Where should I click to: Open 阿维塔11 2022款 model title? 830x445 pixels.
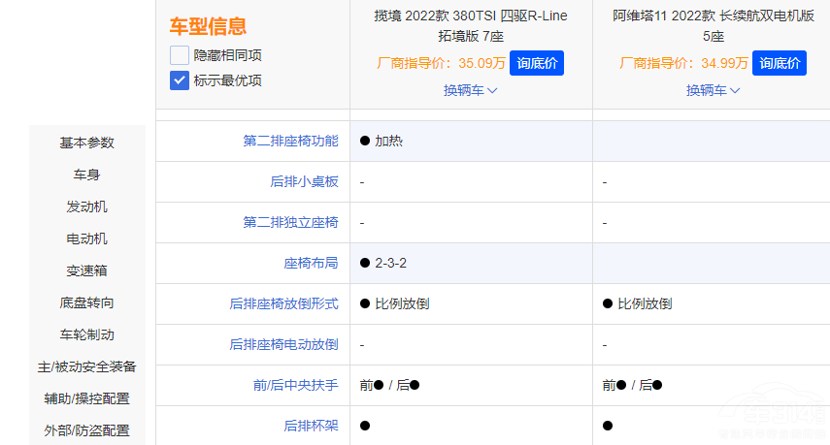[714, 26]
